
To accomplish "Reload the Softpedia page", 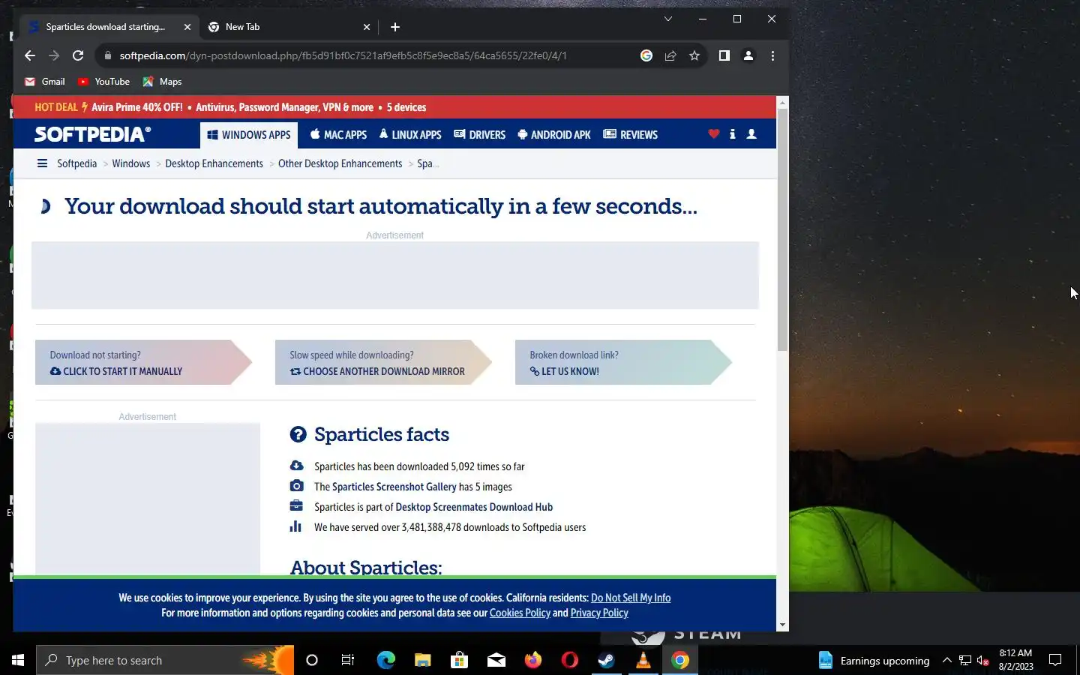I will (78, 55).
